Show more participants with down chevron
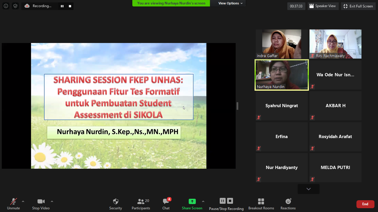Screen dimensions: 378x212 click(308, 189)
